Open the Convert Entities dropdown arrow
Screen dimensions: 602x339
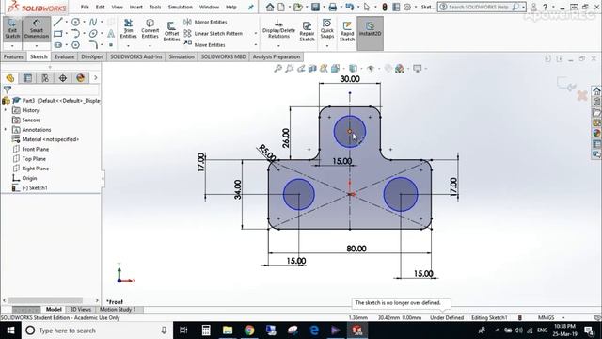(x=150, y=46)
